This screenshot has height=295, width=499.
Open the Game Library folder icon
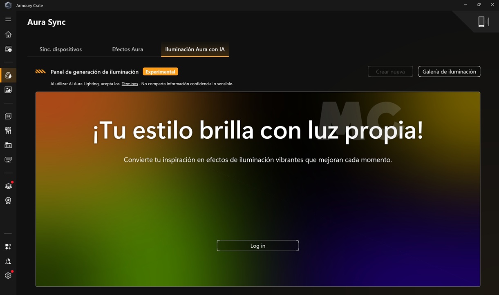(x=8, y=145)
